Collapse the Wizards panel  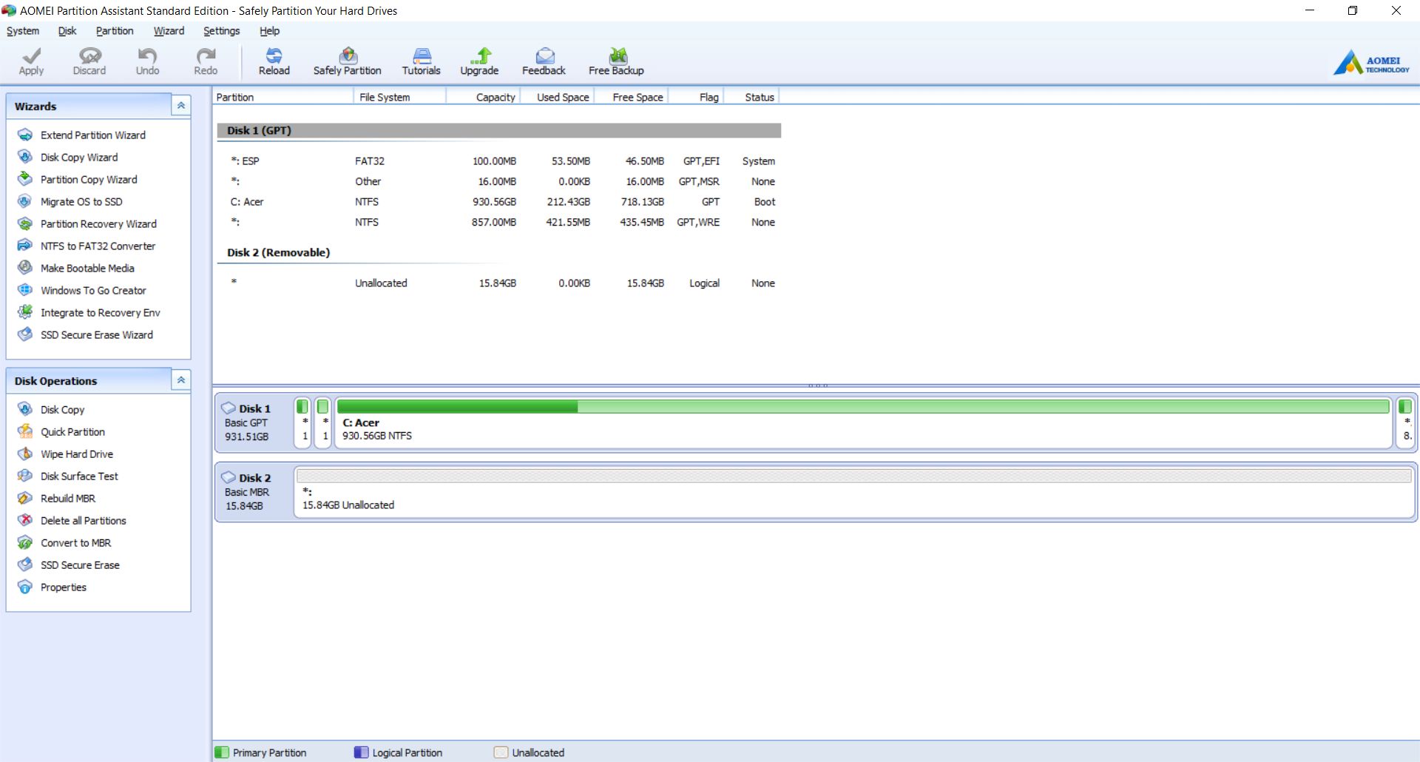[180, 106]
